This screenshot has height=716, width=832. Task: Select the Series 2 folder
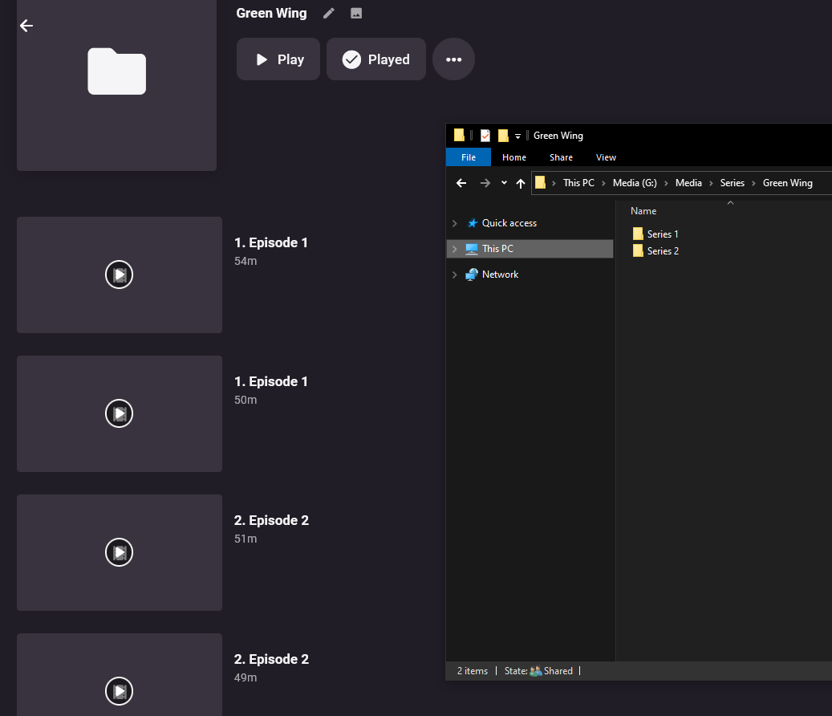click(663, 251)
